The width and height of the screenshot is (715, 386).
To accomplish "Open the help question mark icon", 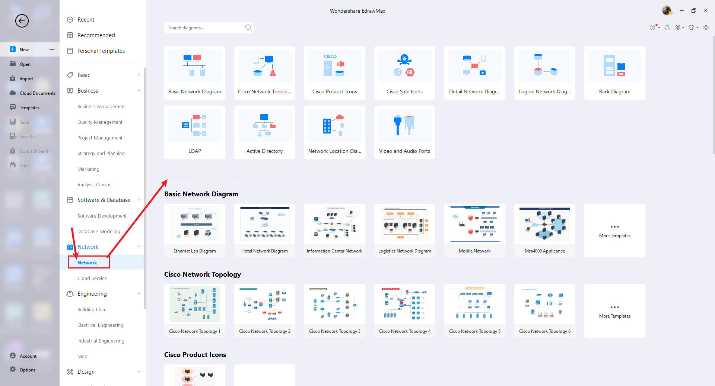I will [652, 28].
